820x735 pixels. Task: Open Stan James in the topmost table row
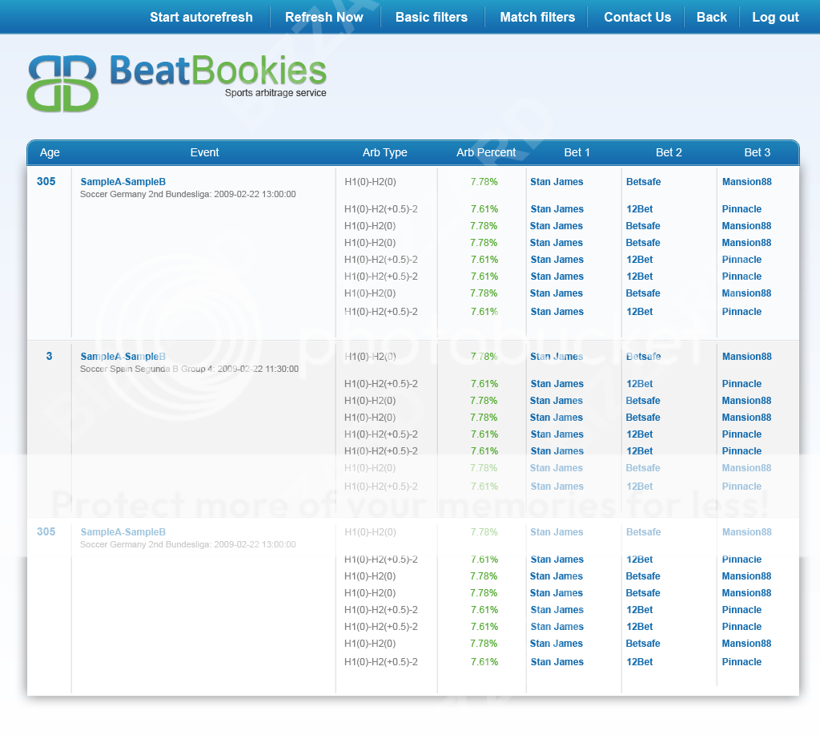[x=557, y=182]
